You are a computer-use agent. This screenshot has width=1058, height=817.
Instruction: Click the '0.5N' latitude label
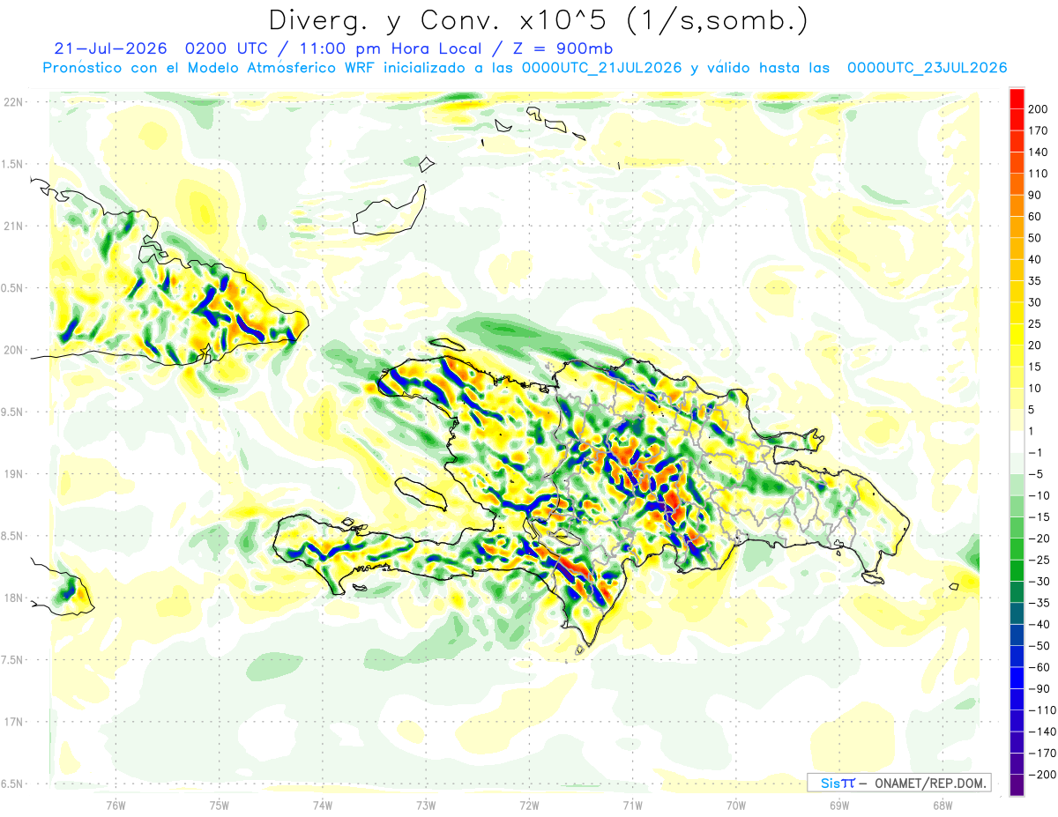point(13,287)
